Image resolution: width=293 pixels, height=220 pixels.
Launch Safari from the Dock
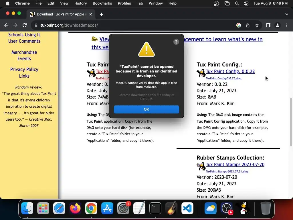pyautogui.click(x=59, y=208)
